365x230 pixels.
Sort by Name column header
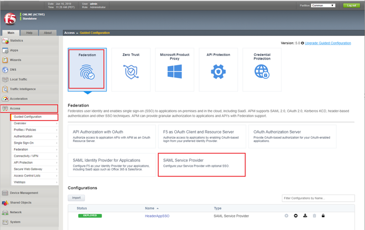click(x=152, y=209)
